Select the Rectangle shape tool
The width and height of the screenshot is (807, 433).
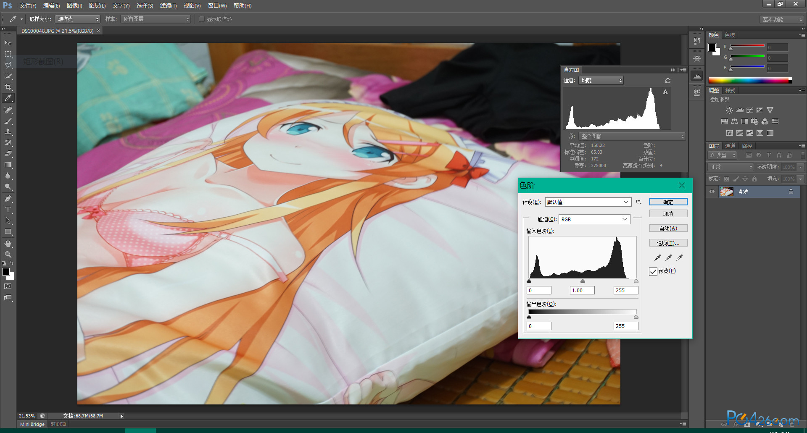click(8, 231)
